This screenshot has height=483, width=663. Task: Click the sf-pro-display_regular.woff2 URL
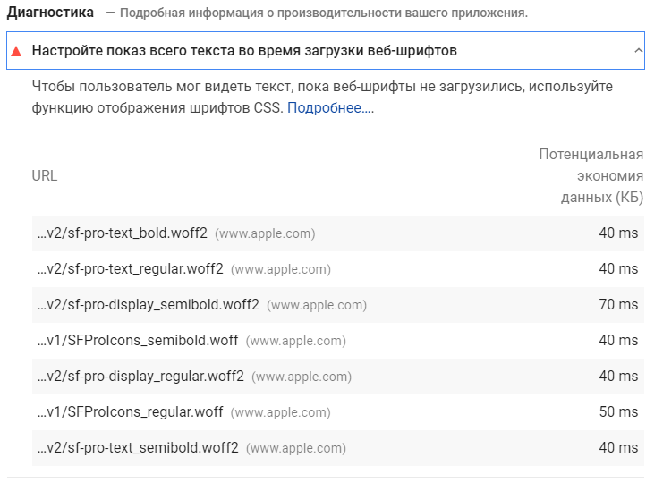tap(140, 377)
